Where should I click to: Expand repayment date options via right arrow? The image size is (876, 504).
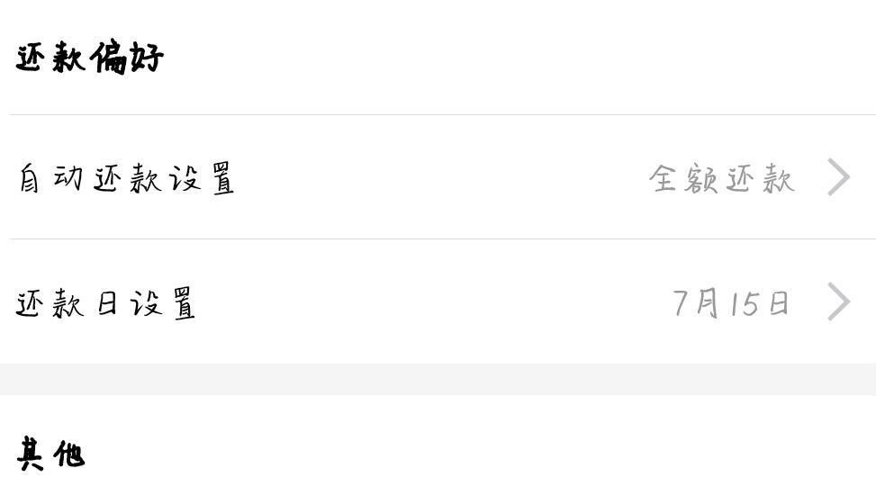[838, 301]
